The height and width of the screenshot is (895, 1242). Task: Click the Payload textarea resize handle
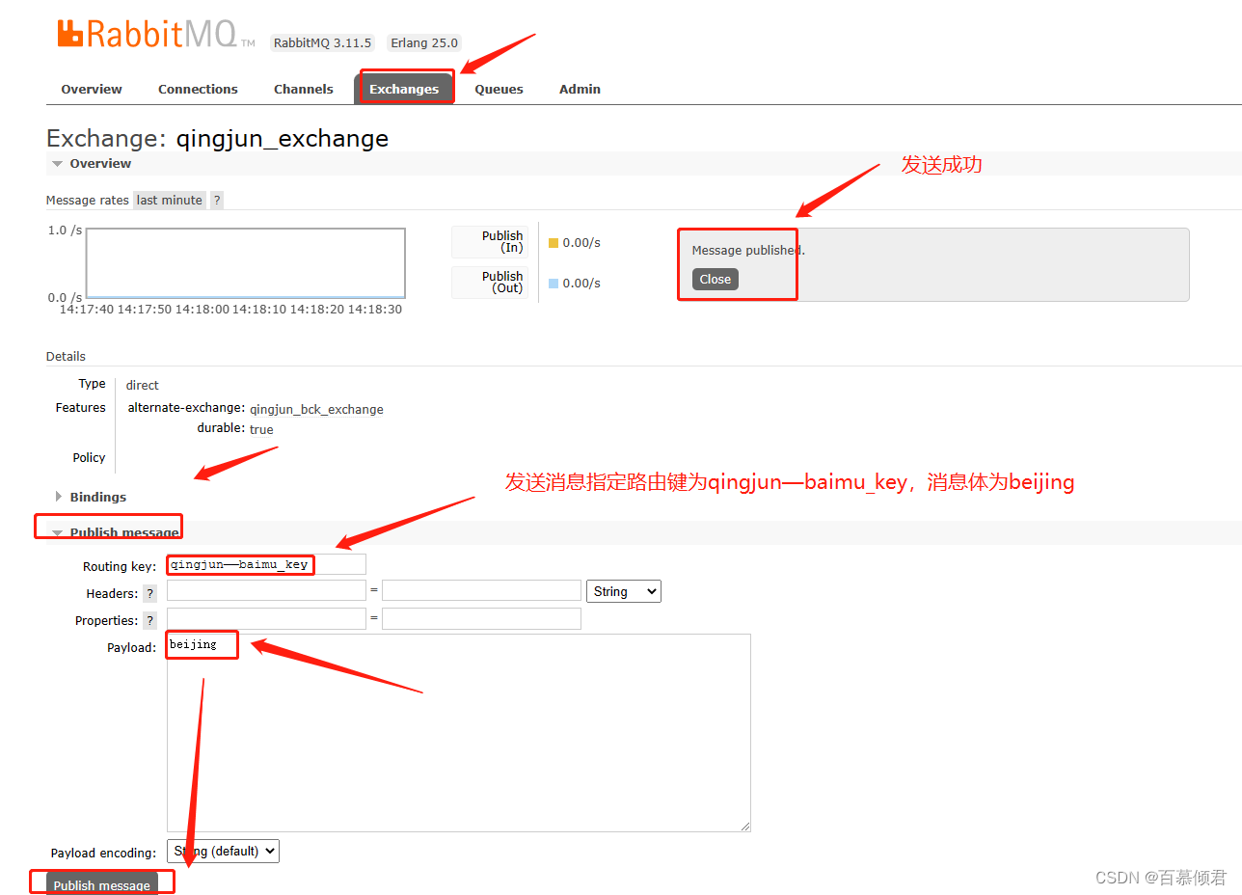tap(745, 827)
